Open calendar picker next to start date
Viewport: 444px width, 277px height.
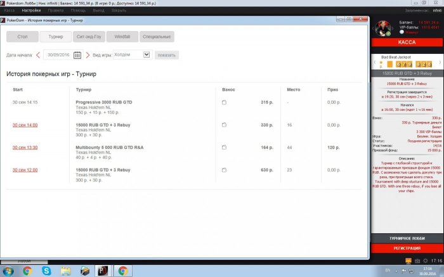click(x=77, y=55)
